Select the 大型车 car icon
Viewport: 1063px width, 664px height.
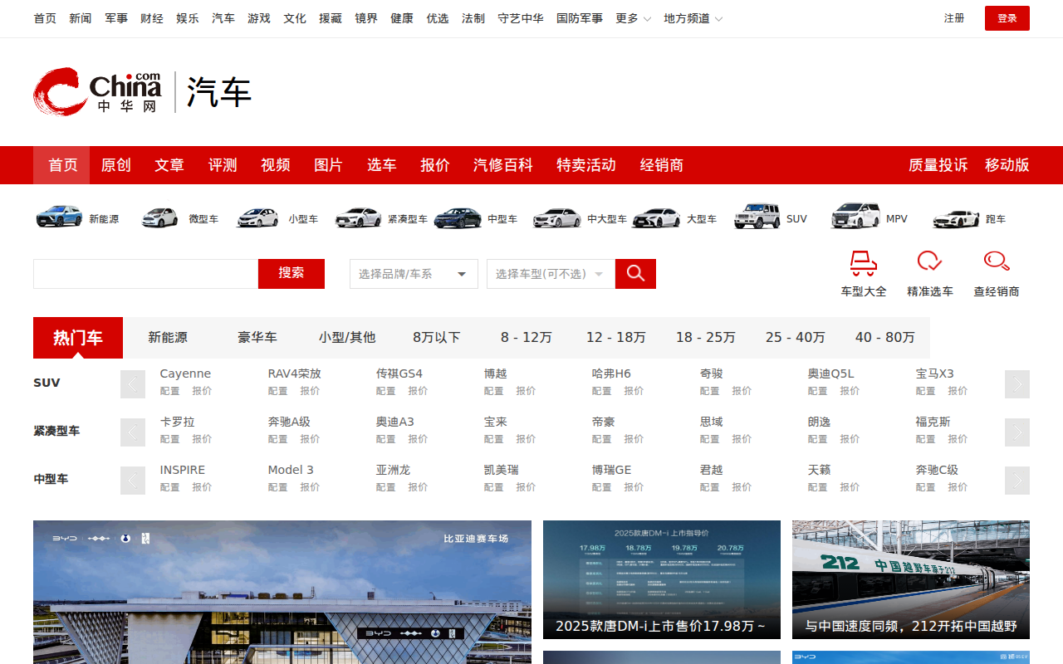[656, 217]
